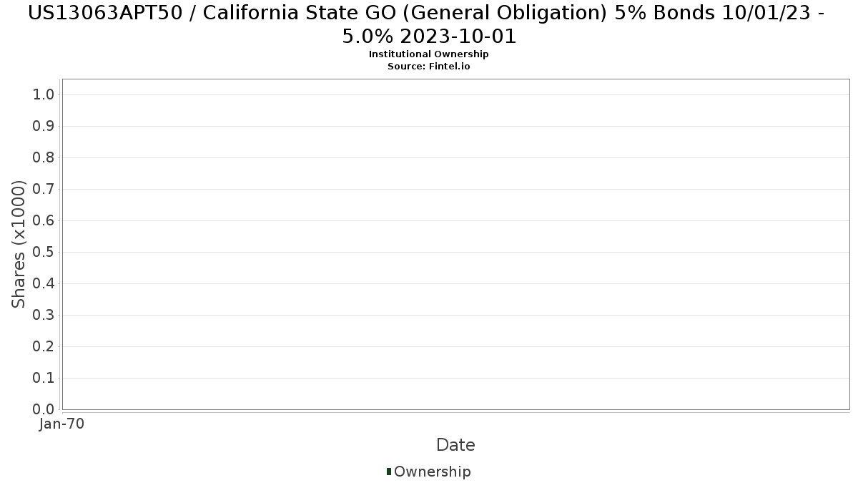Click the Shares (x1000) axis title

(19, 244)
